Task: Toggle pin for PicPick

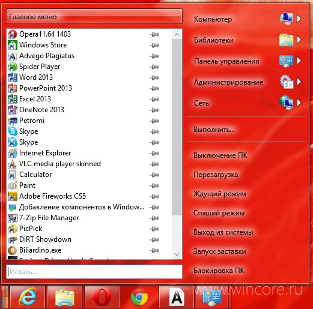Action: click(x=154, y=229)
